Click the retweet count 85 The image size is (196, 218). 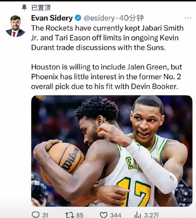point(80,215)
